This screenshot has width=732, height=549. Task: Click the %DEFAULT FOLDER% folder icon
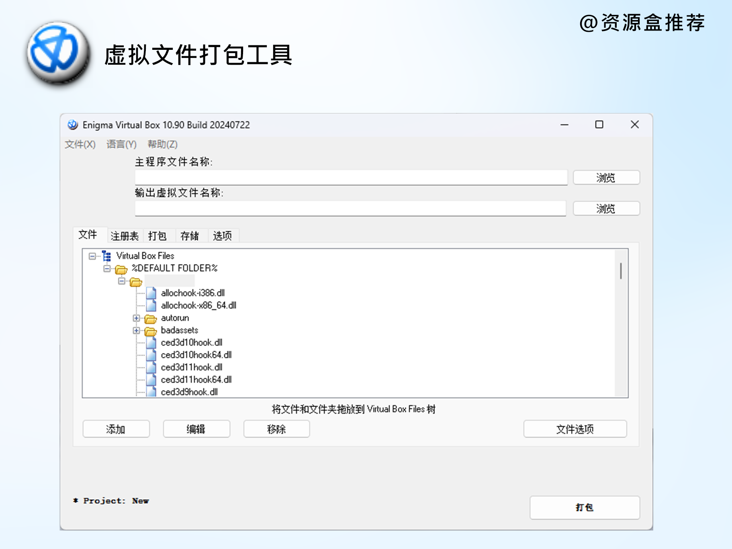coord(121,269)
